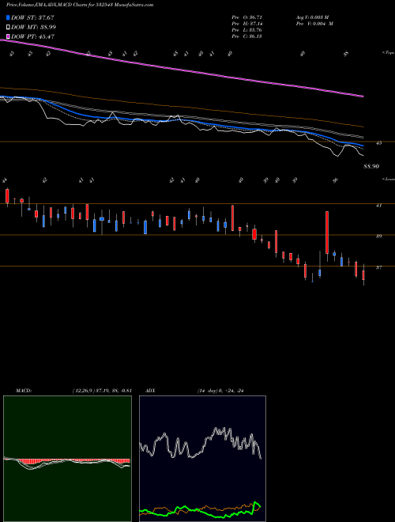395x522 pixels.
Task: Click the 45 price level label
Action: click(x=378, y=143)
